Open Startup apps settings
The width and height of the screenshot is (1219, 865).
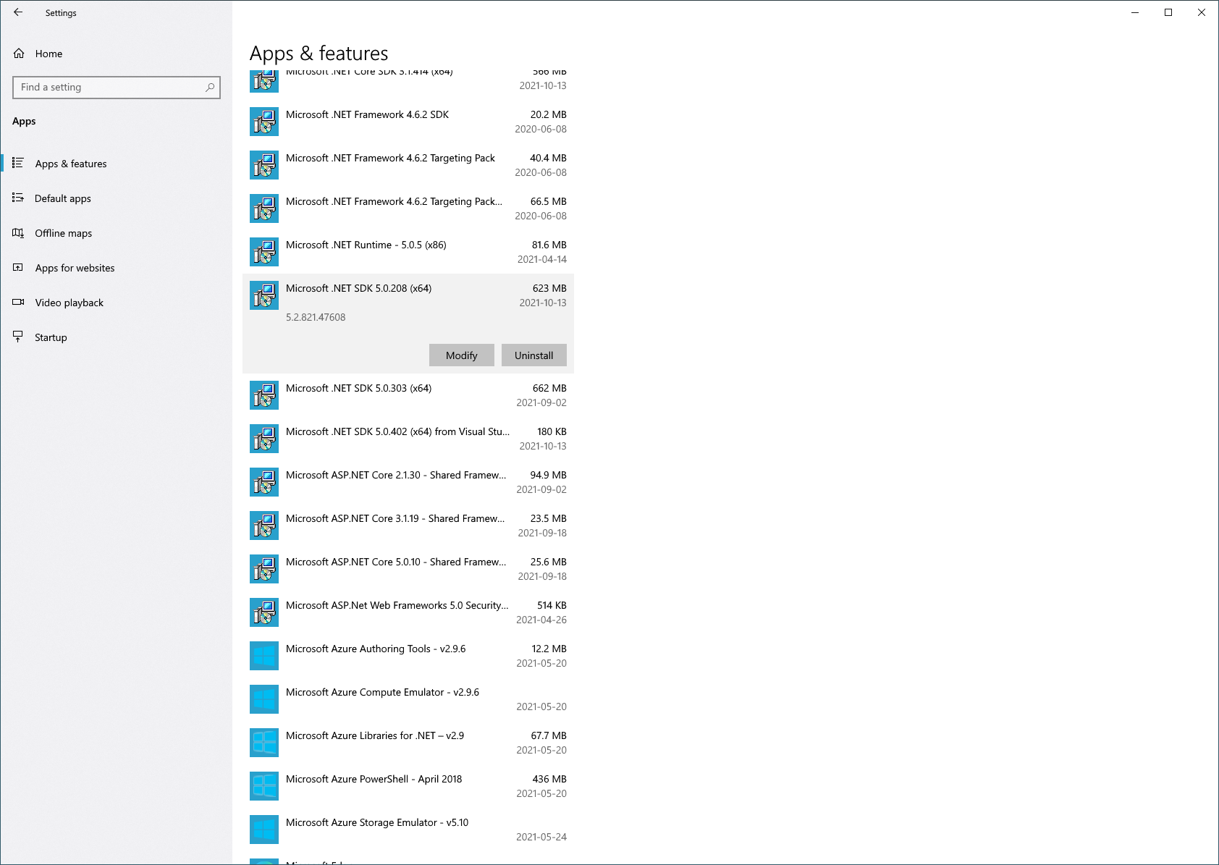click(116, 337)
